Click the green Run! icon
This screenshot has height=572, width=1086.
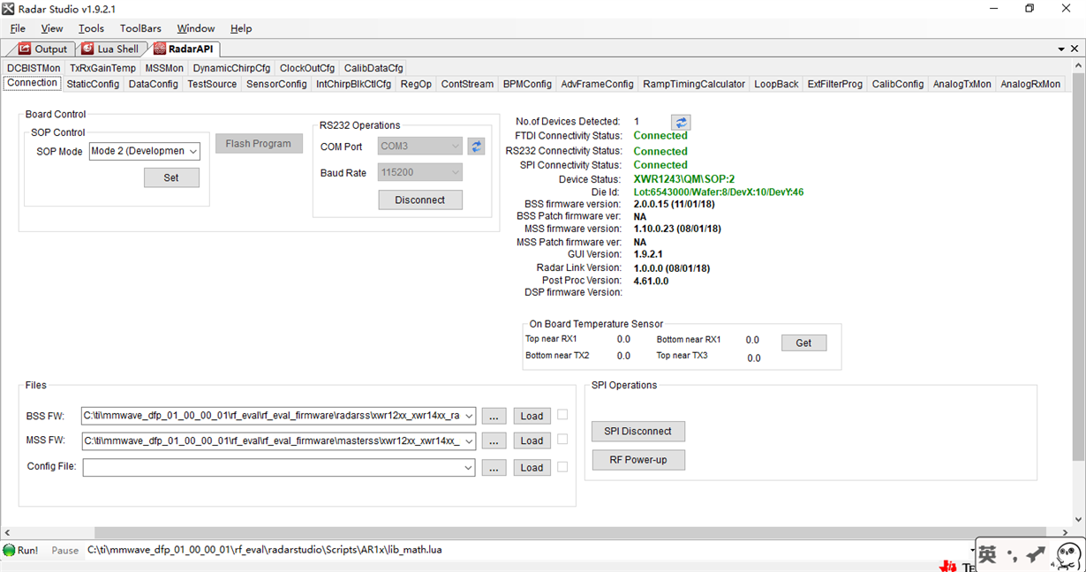pos(9,550)
